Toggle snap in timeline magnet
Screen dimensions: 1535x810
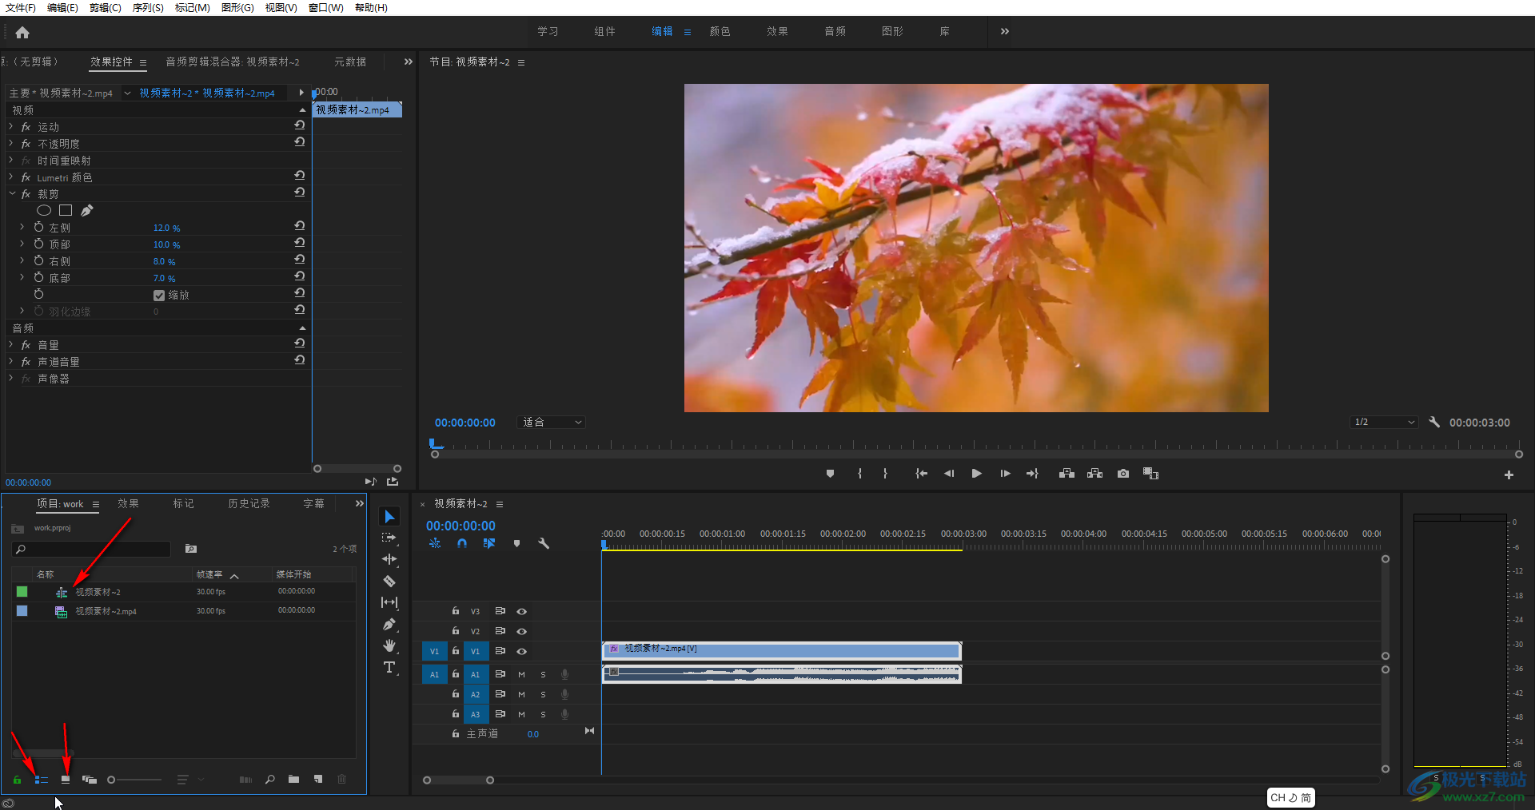coord(462,543)
